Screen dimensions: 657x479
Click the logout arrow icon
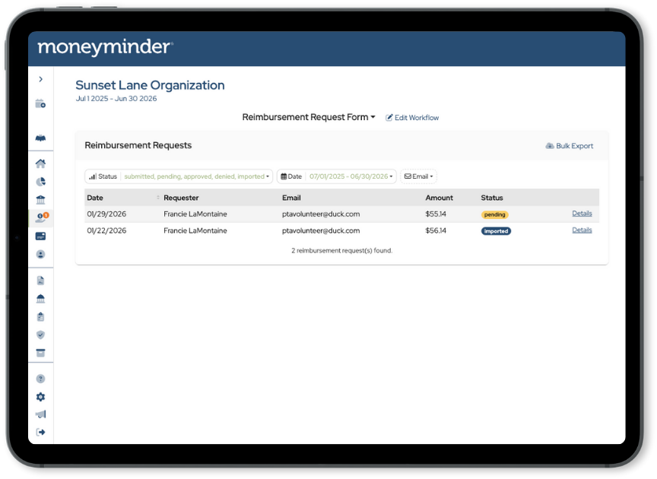tap(40, 432)
